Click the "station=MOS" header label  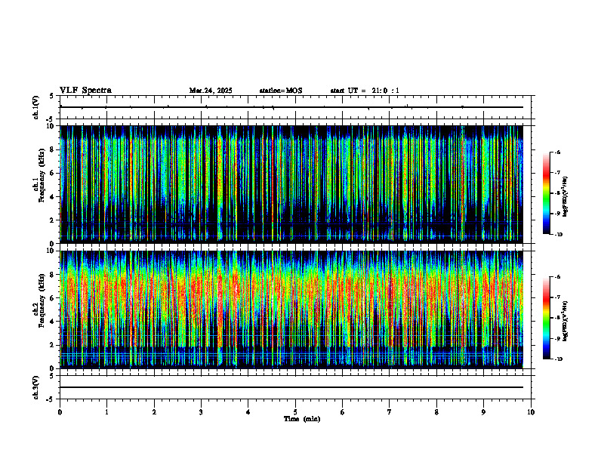click(281, 91)
